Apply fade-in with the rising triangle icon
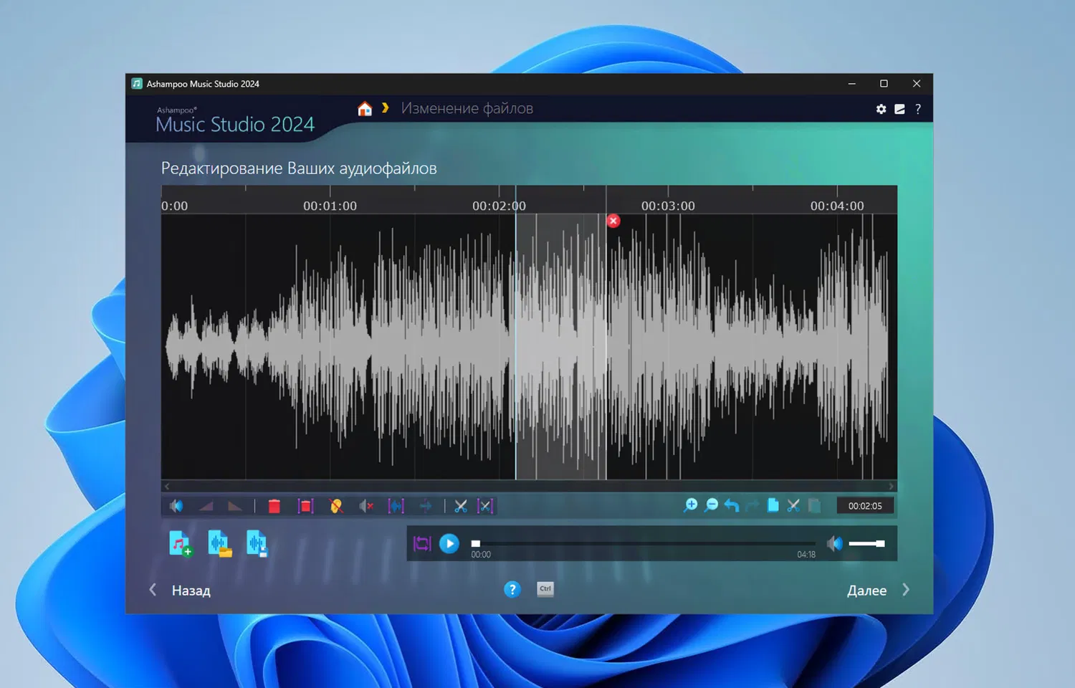The image size is (1075, 688). coord(206,506)
